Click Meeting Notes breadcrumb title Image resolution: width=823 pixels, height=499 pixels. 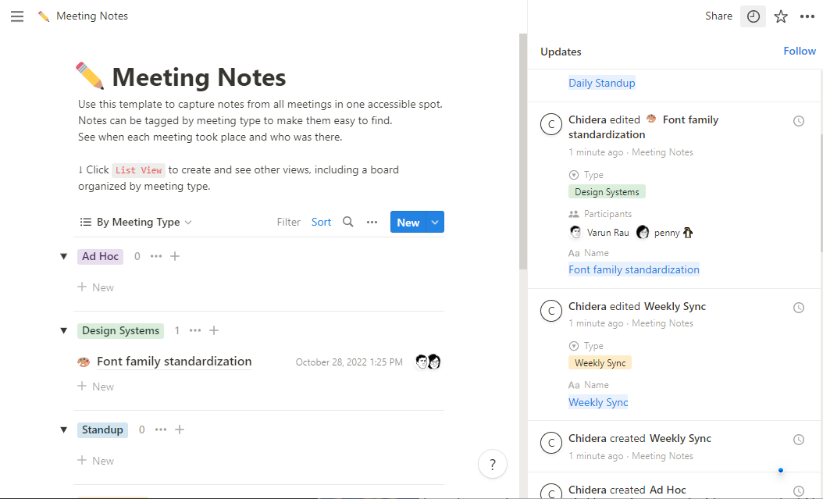92,16
